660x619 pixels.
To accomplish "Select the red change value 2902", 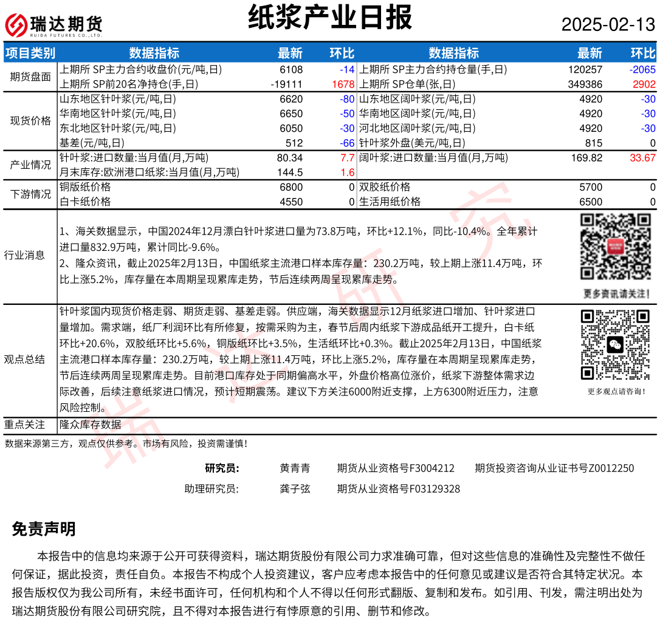I will tap(644, 84).
